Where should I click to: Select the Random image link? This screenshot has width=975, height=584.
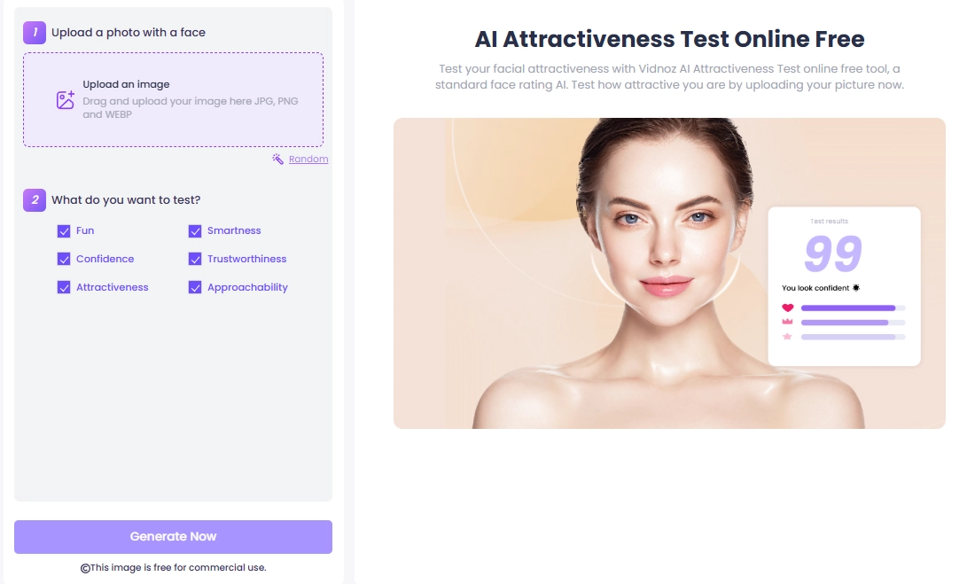click(308, 160)
